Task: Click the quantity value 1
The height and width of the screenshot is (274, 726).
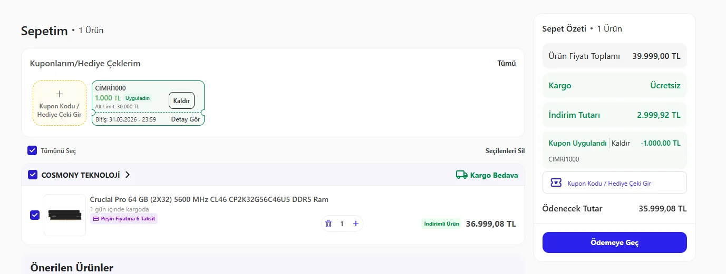Action: pos(342,224)
